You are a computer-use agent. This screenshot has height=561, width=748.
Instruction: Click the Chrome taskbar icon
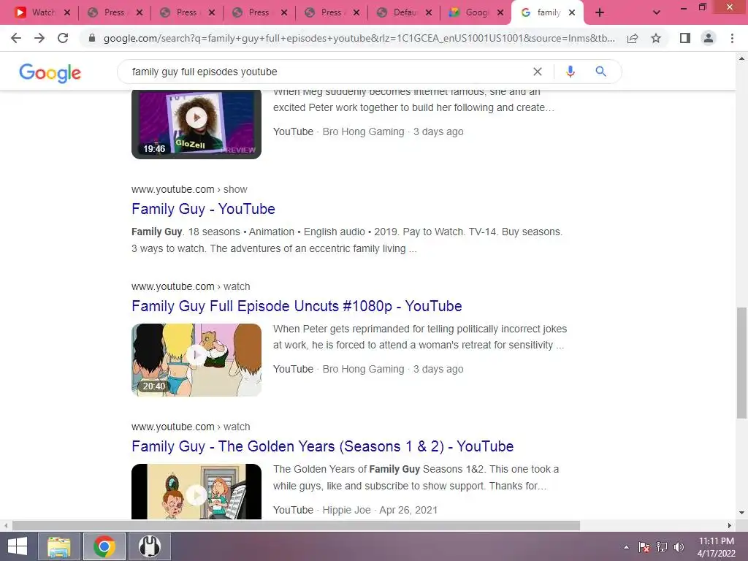click(104, 546)
